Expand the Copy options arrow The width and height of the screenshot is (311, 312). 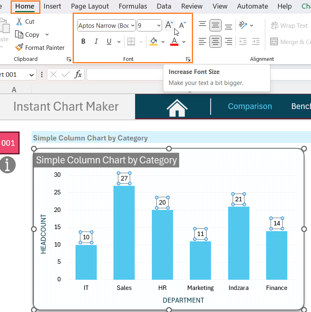[x=47, y=35]
